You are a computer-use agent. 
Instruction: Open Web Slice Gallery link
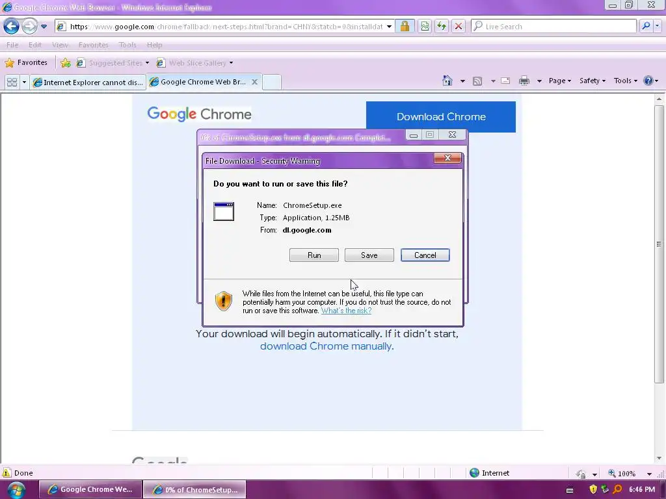pos(194,63)
